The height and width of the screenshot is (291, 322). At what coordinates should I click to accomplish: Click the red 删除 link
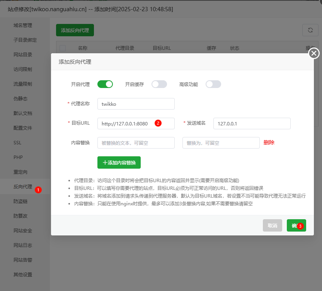[269, 142]
